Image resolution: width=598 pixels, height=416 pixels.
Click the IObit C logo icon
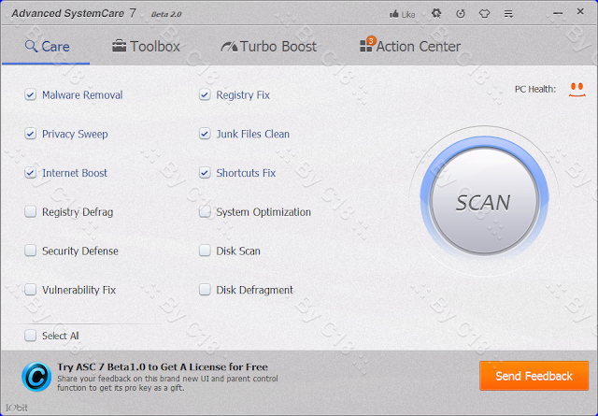coord(36,377)
